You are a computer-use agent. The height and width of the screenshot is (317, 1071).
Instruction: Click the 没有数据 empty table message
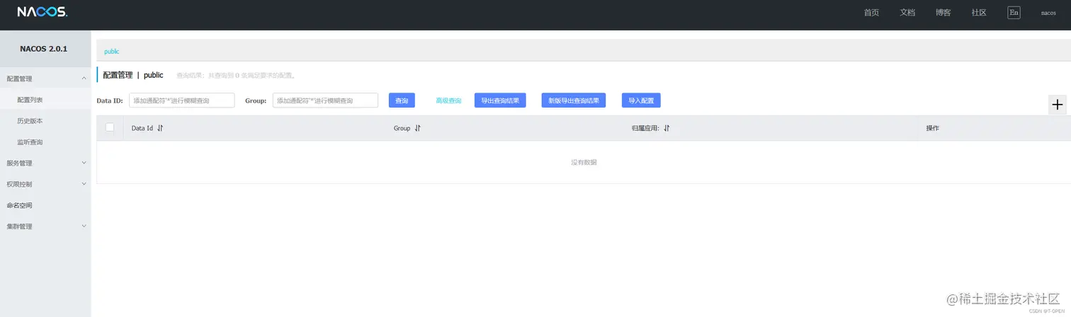584,162
